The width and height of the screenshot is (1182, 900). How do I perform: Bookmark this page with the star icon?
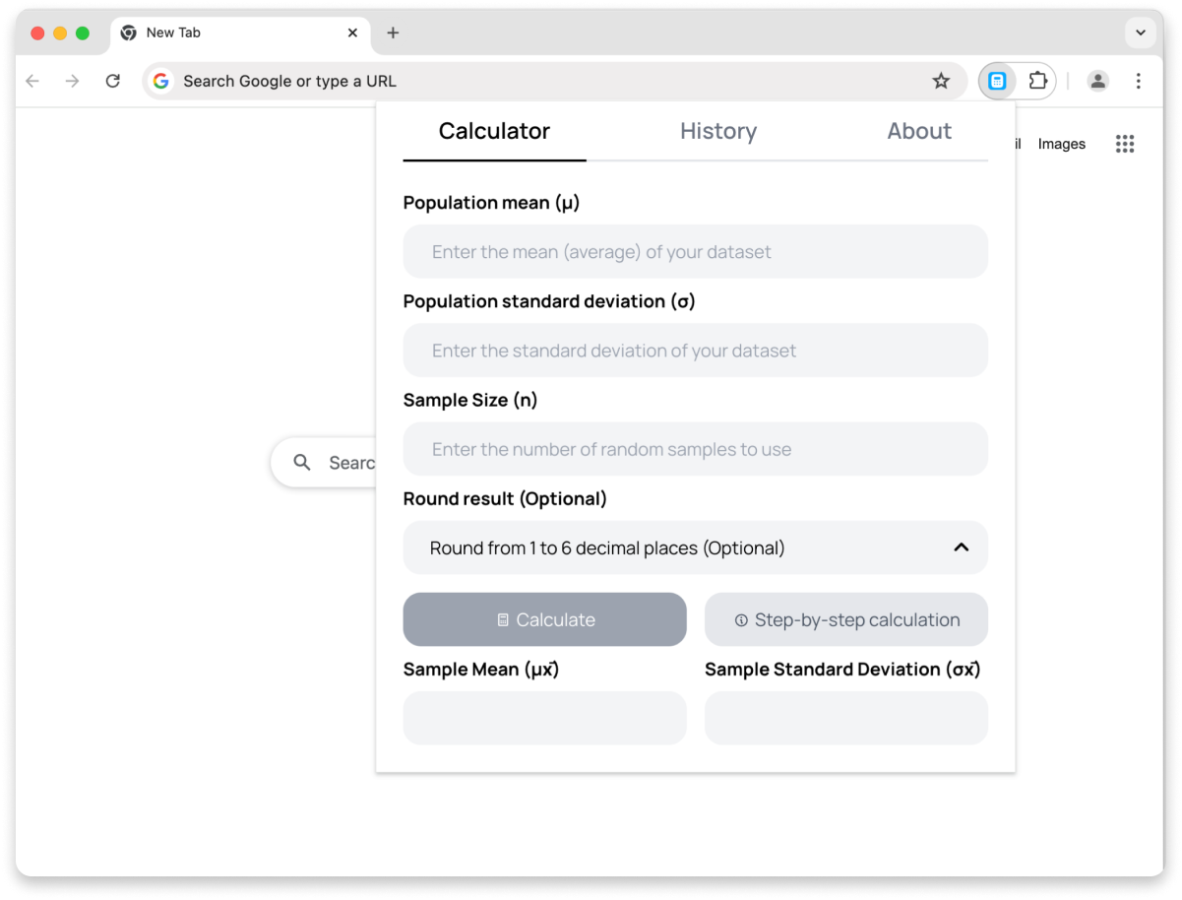pos(941,81)
